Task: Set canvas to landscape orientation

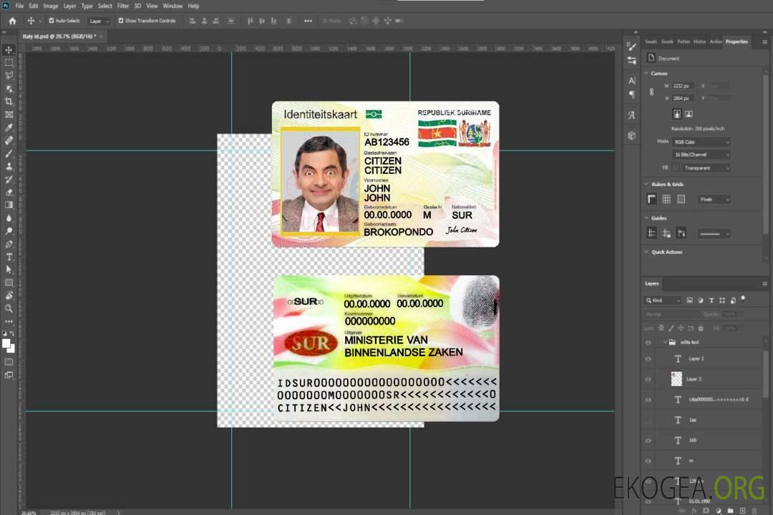Action: tap(689, 114)
